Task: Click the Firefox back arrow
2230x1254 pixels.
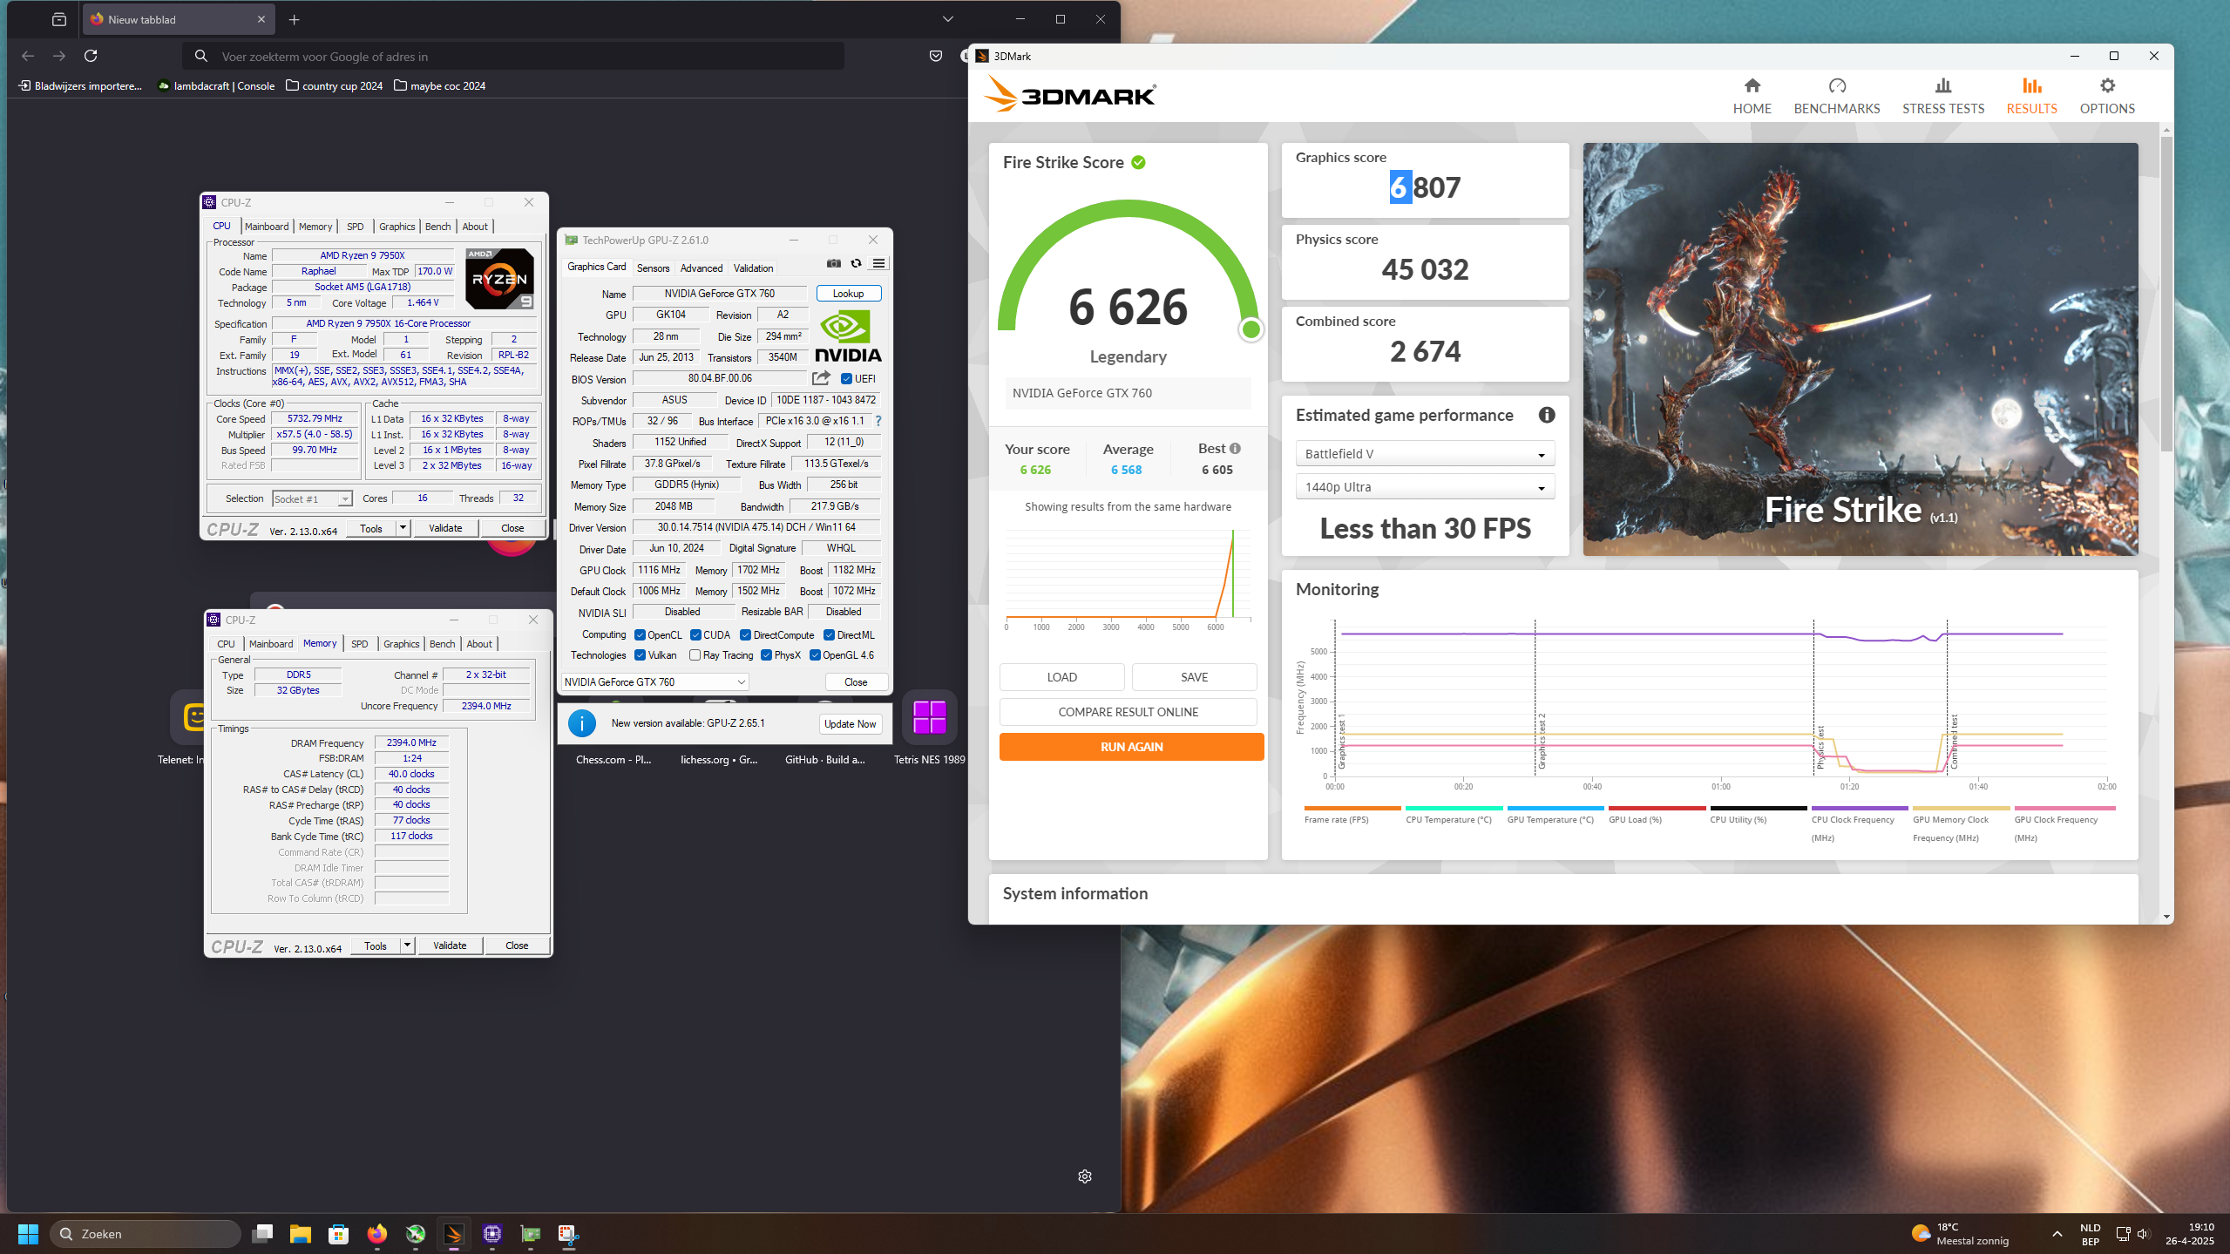Action: click(28, 56)
